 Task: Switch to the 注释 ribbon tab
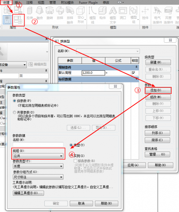29,2
